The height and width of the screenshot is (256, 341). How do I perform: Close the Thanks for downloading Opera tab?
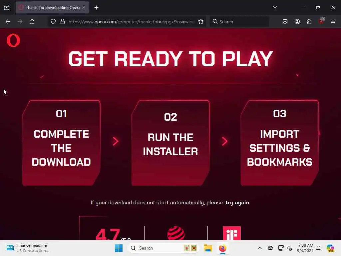tap(84, 7)
